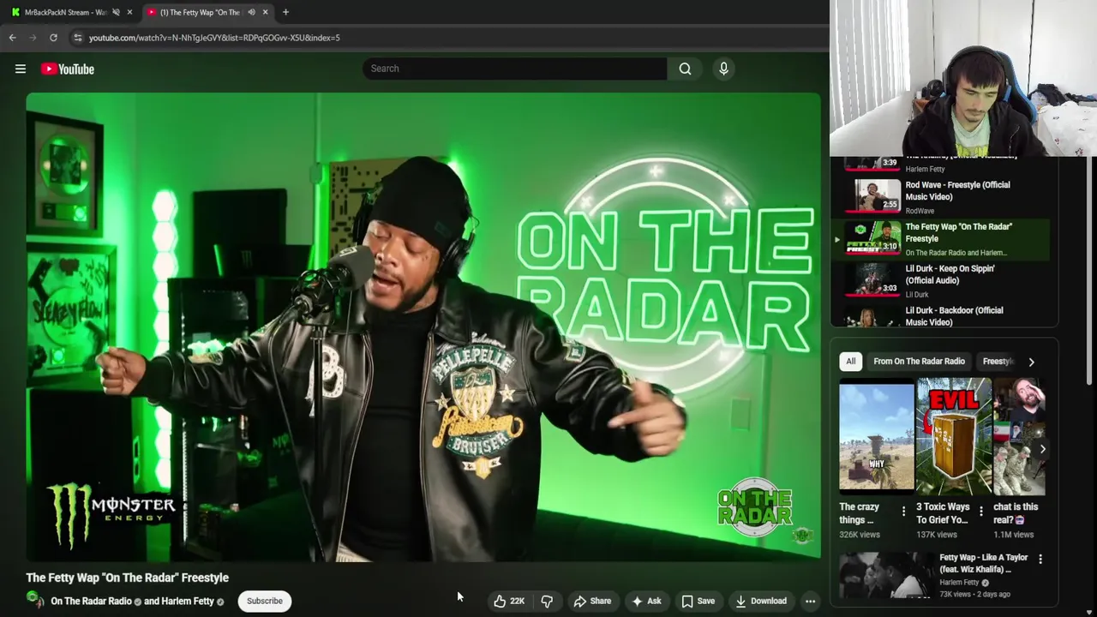Click '137K views' text
Viewport: 1097px width, 617px height.
point(937,535)
